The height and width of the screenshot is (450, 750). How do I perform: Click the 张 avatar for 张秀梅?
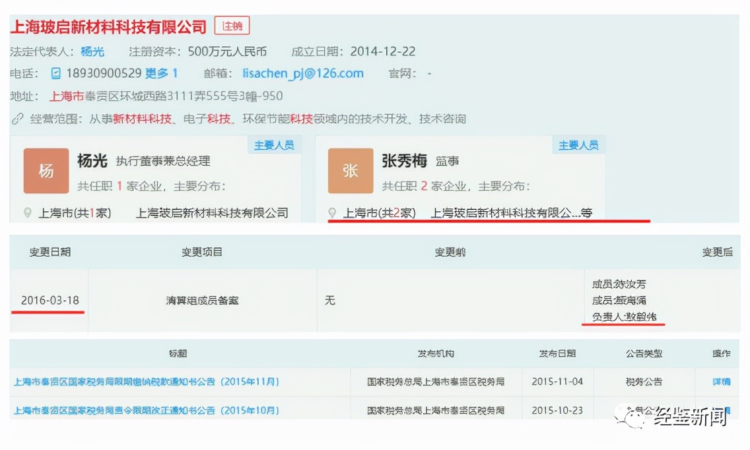point(351,171)
